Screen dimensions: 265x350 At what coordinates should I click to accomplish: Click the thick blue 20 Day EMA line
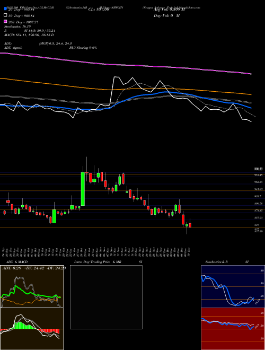[126, 100]
